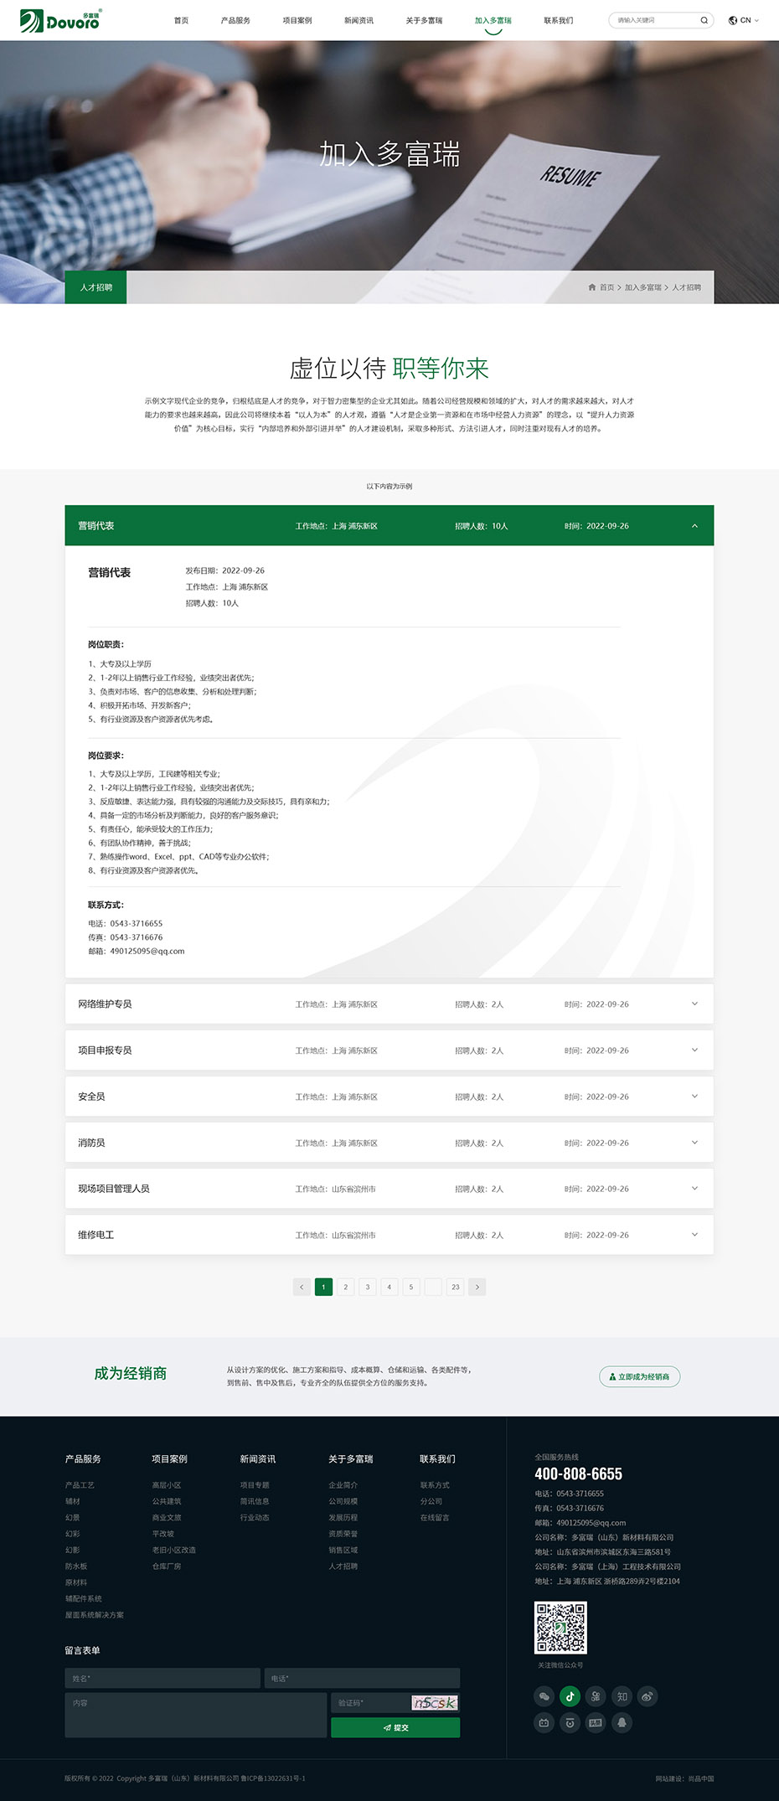
Task: Click the home icon in the breadcrumb
Action: (x=591, y=287)
